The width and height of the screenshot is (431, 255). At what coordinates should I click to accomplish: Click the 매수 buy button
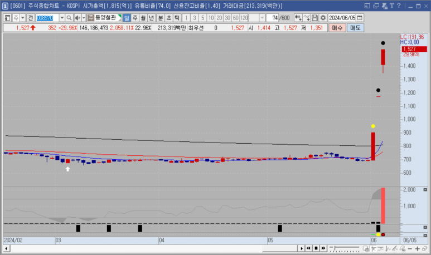336,27
